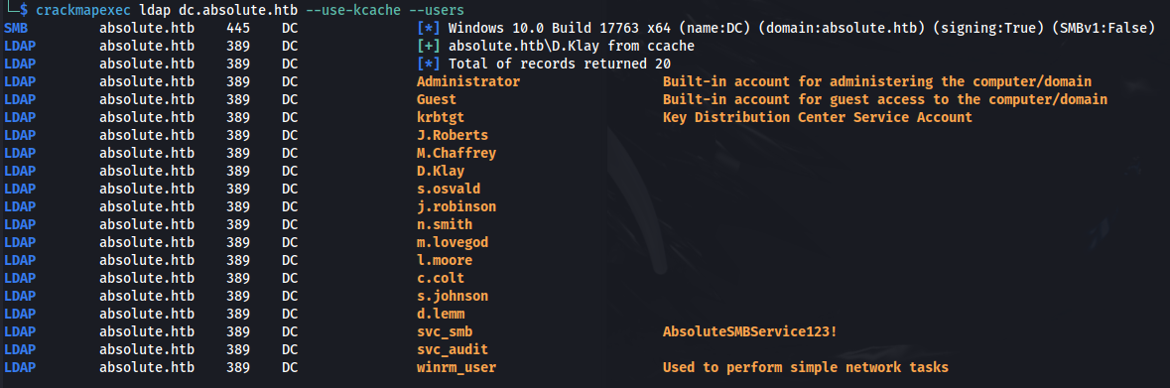Viewport: 1170px width, 388px height.
Task: Click the [*] marker before Total of records
Action: coord(429,65)
